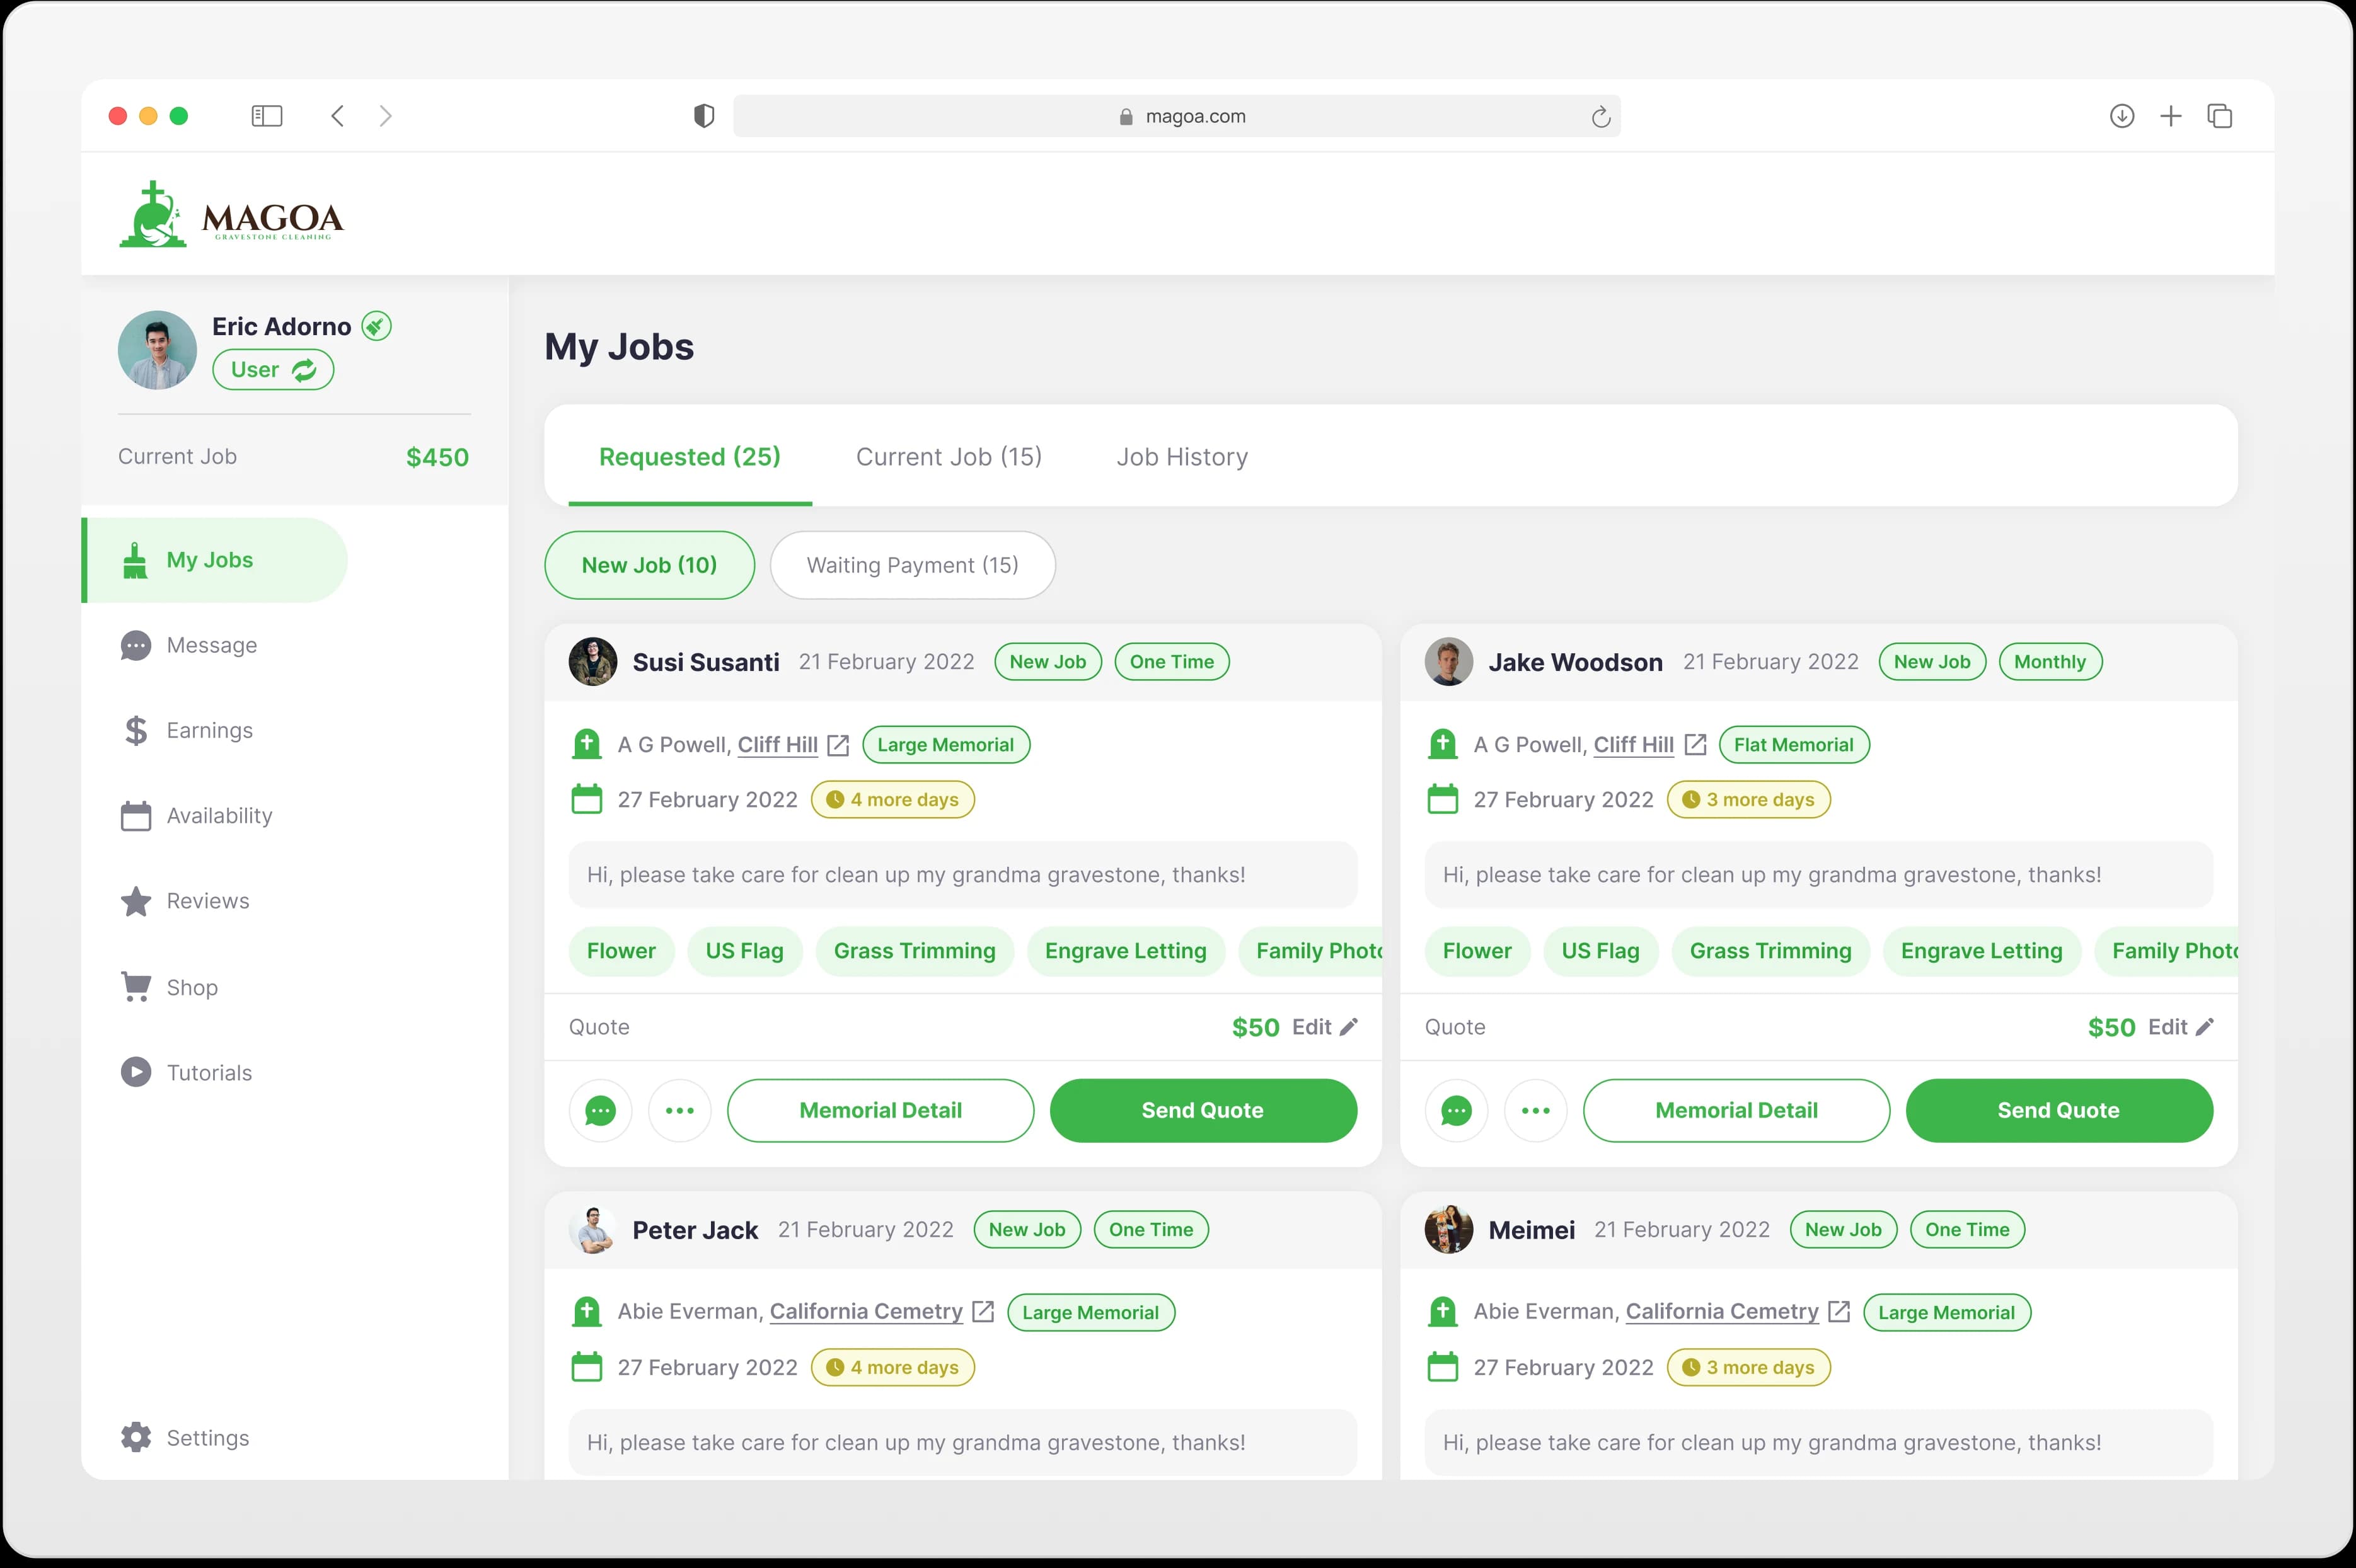Toggle the browser sidebar panel icon
The image size is (2356, 1568).
click(266, 116)
